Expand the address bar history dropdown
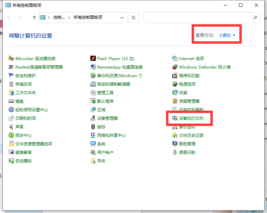Screen dimensions: 267x213 [122, 17]
